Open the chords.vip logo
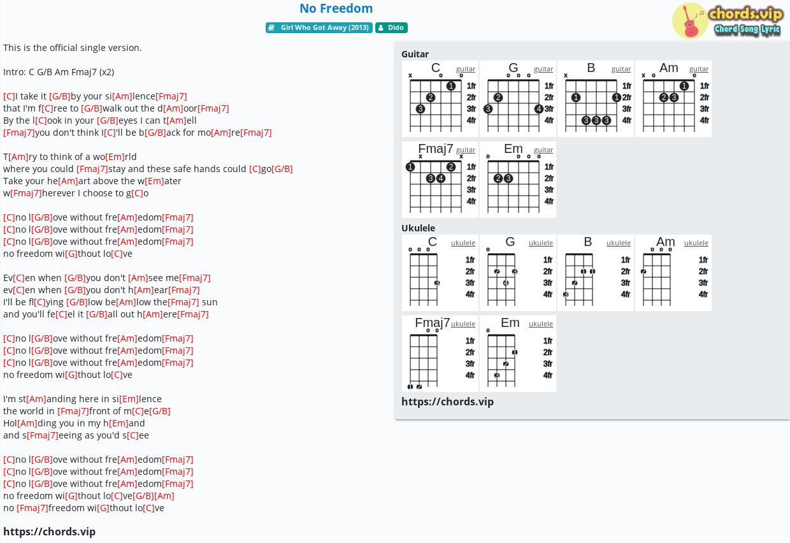790x543 pixels. (727, 20)
